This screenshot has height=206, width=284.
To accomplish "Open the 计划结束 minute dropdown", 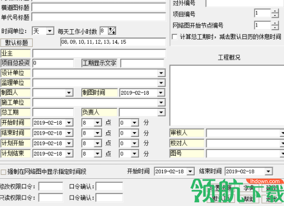I will pyautogui.click(x=135, y=153).
